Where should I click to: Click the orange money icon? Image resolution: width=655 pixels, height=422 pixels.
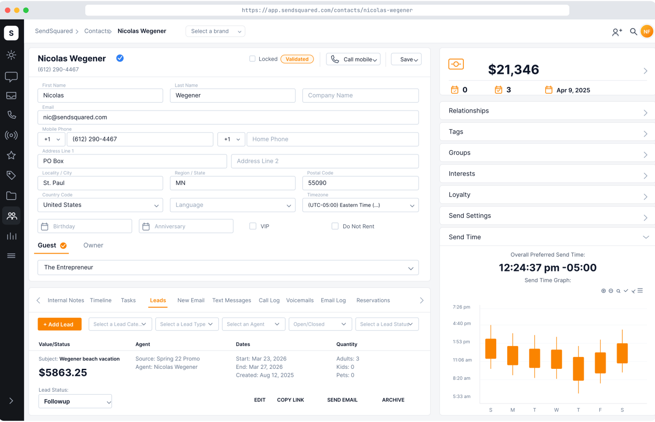click(456, 64)
